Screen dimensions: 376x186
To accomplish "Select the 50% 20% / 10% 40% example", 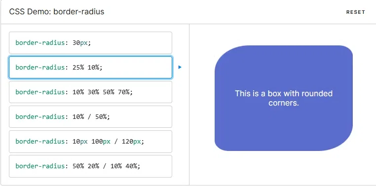I will click(90, 166).
